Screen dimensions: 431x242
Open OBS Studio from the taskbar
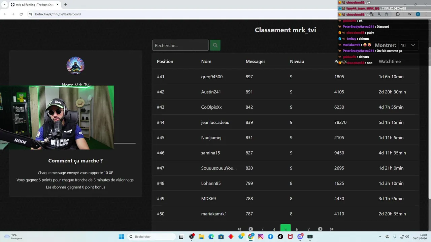point(192,237)
